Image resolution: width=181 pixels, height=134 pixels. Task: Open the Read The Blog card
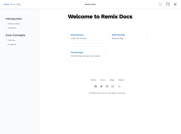(x=128, y=36)
